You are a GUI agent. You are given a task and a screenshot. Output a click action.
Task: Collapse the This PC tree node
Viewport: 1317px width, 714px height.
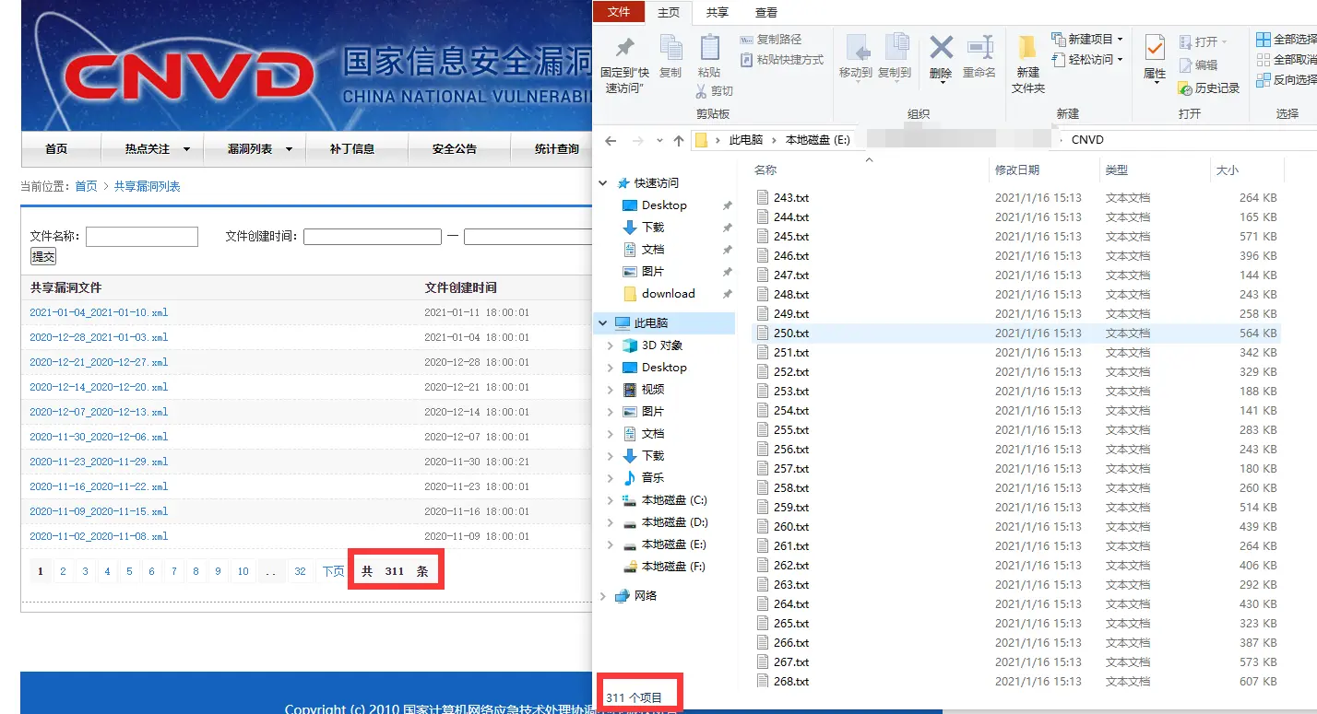(603, 323)
